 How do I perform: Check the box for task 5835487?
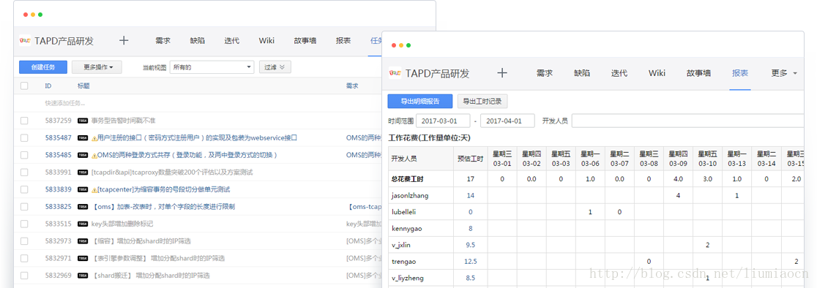[24, 137]
